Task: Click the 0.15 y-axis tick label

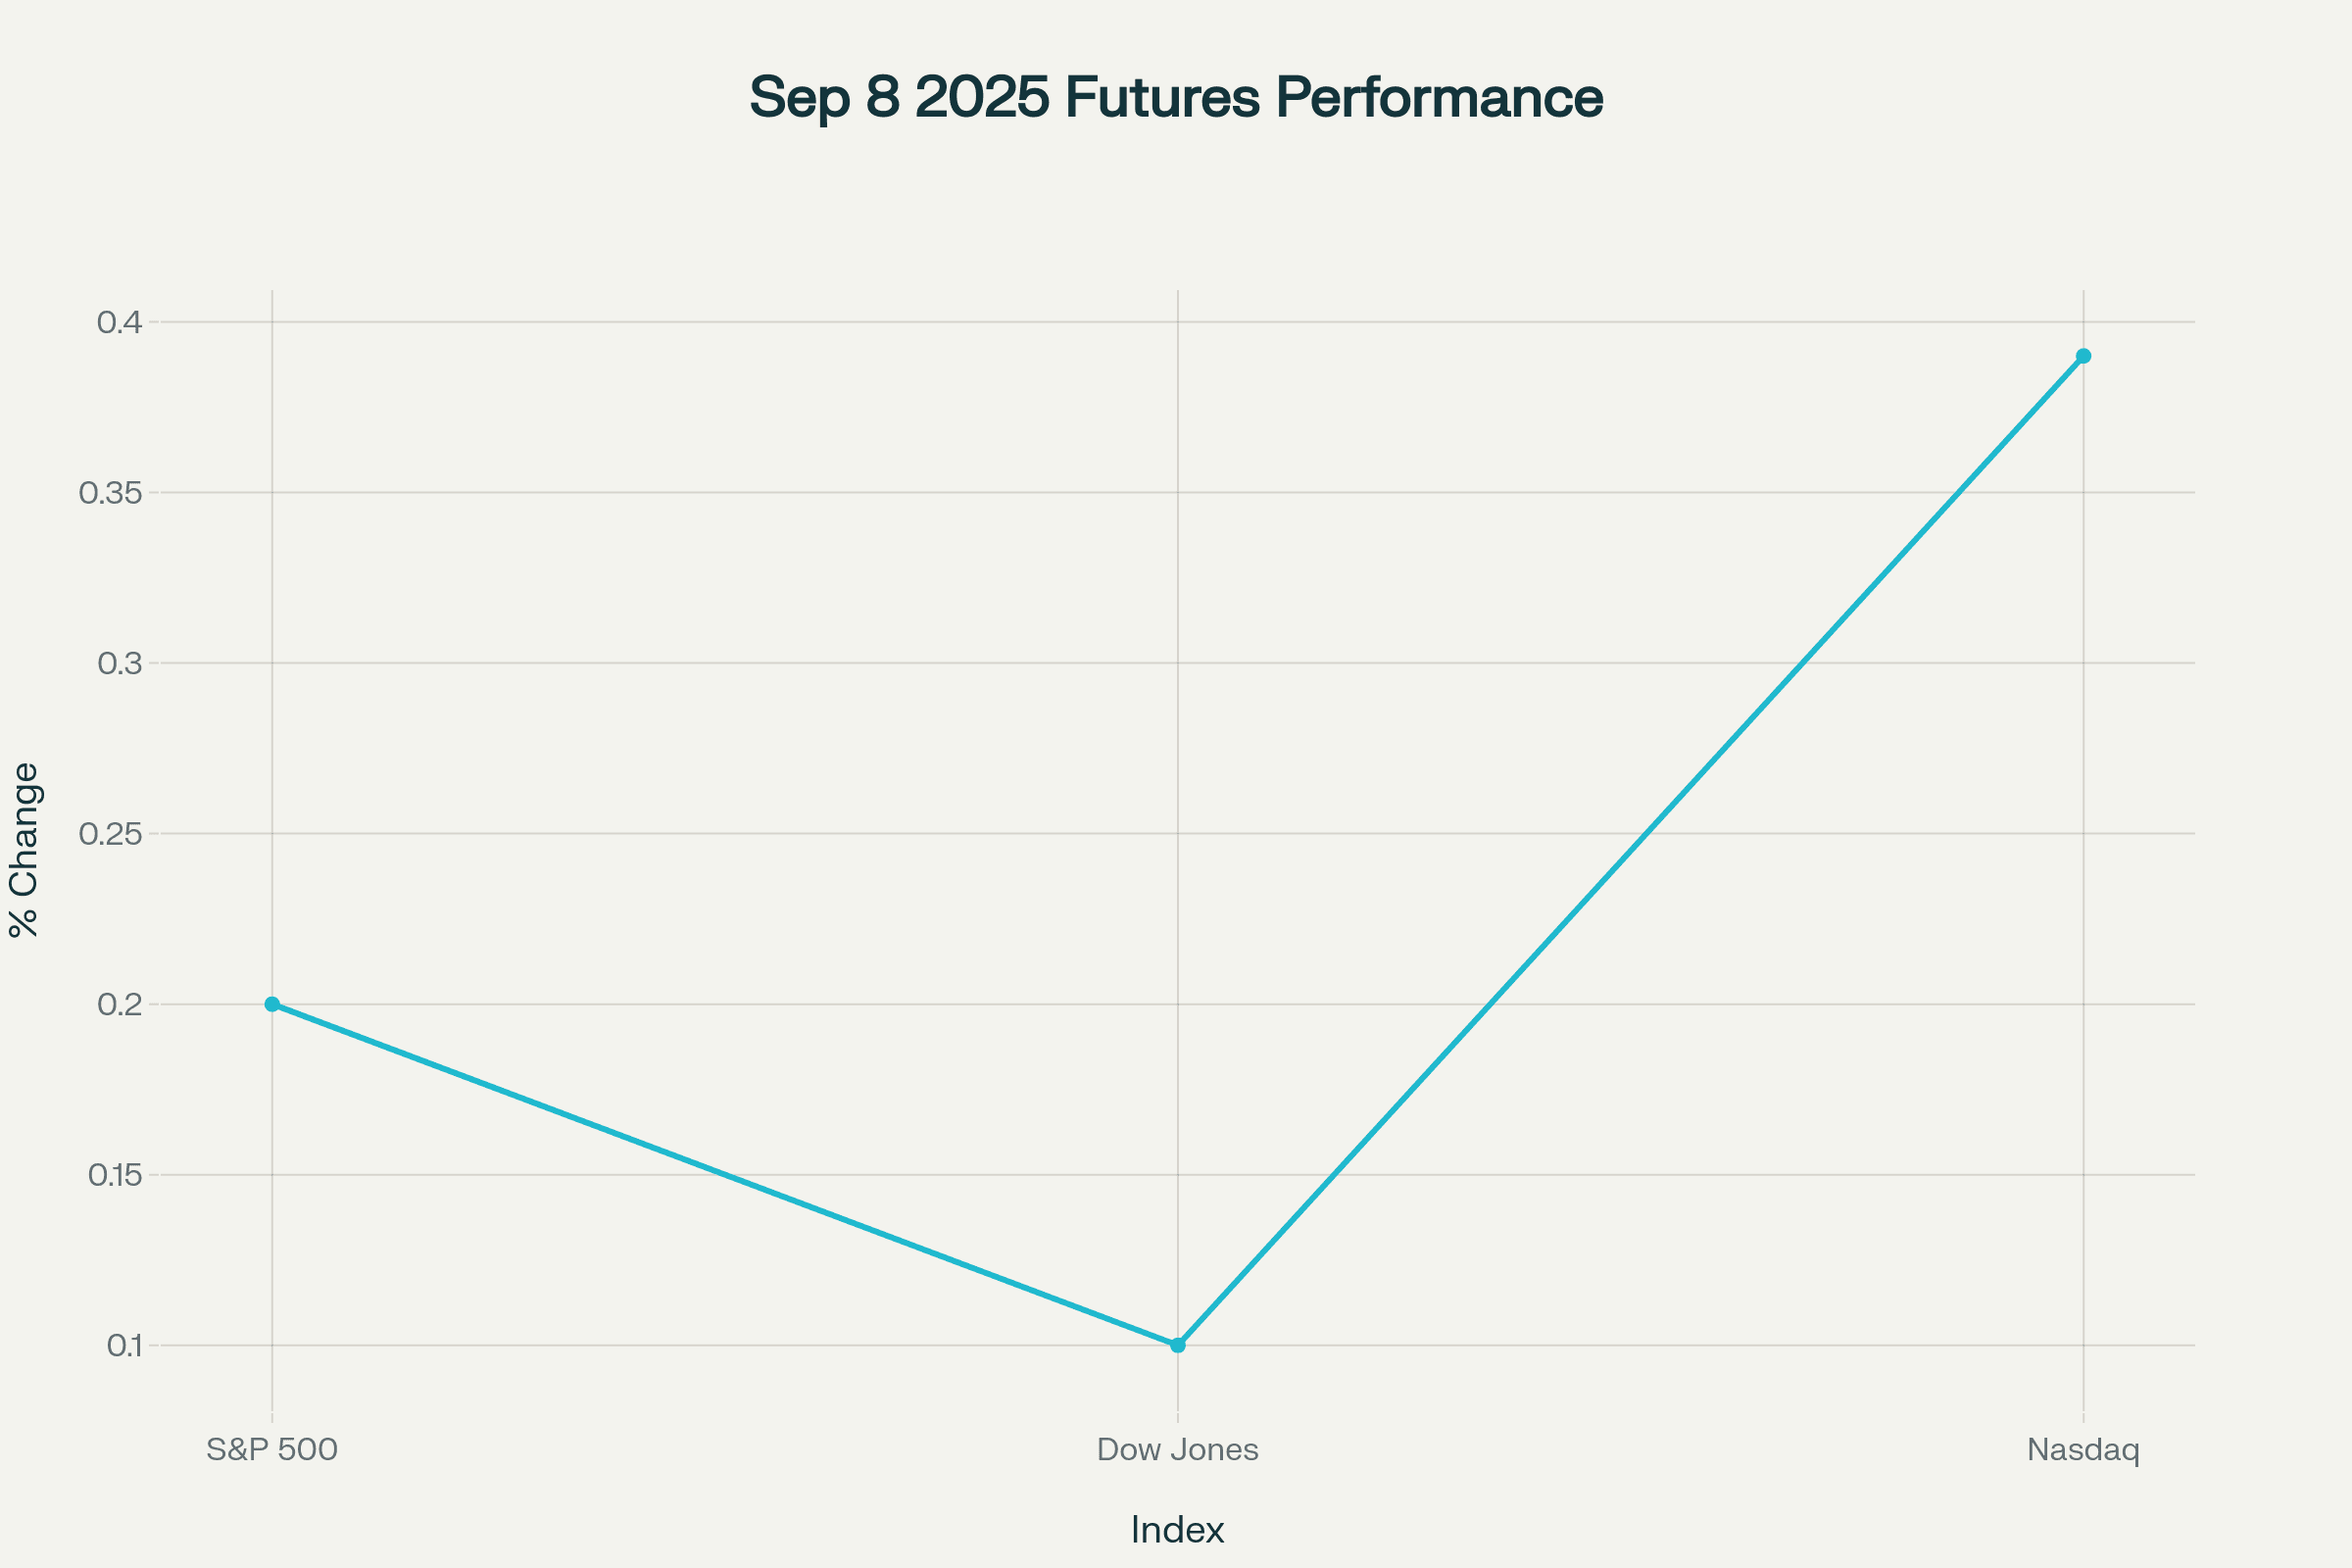Action: 114,1175
